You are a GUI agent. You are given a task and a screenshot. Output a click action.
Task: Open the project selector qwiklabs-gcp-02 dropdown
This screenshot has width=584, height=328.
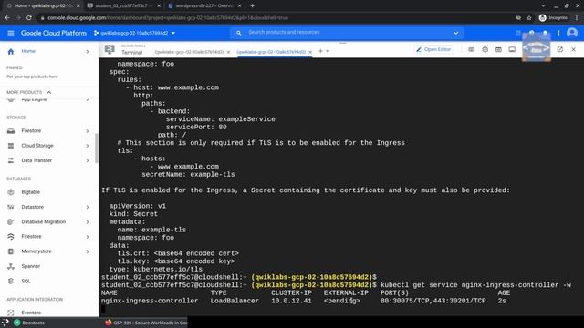[x=134, y=33]
